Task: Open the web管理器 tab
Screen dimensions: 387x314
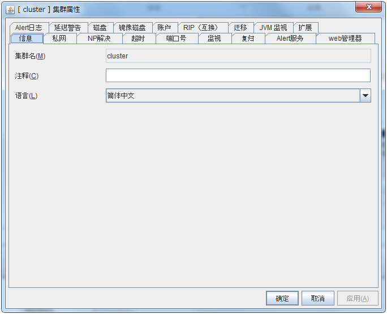Action: pyautogui.click(x=345, y=39)
